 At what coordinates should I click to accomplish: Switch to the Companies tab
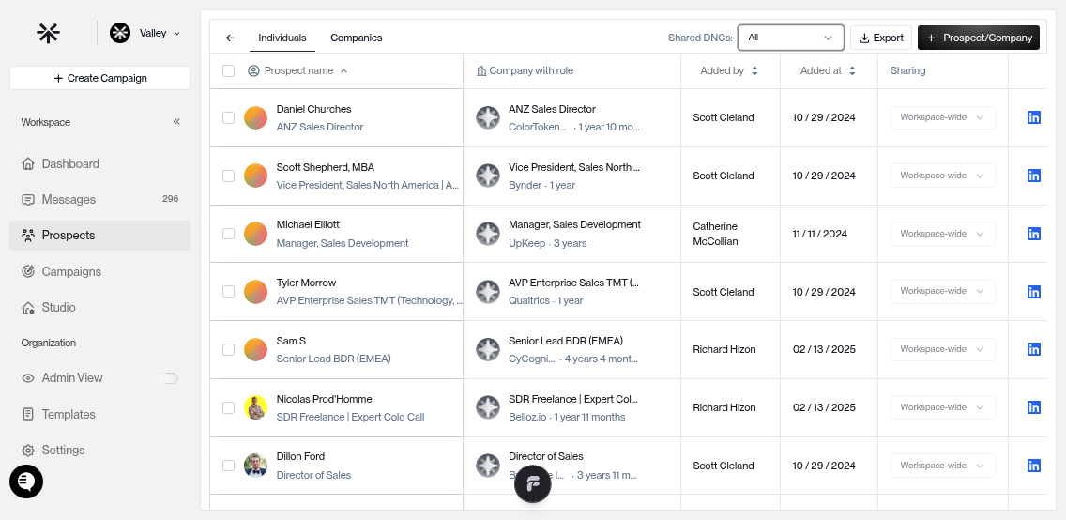[357, 38]
